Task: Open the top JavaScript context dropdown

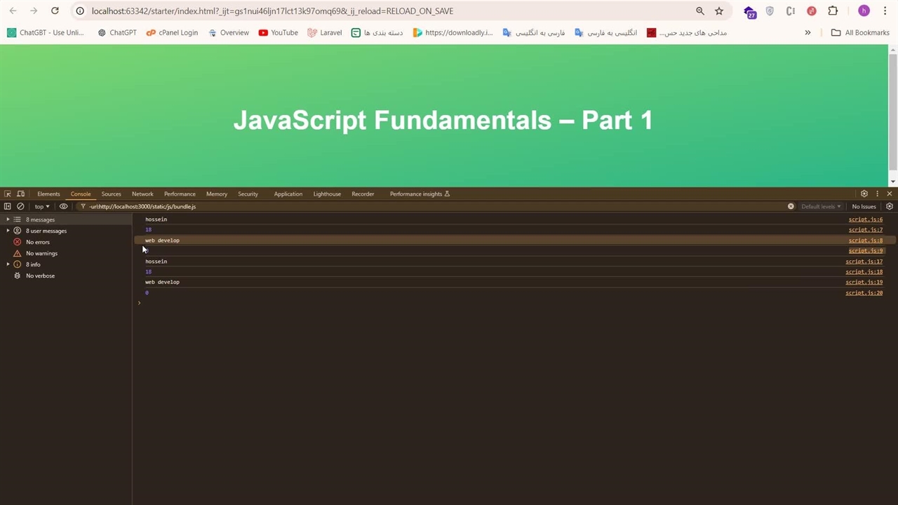Action: 42,207
